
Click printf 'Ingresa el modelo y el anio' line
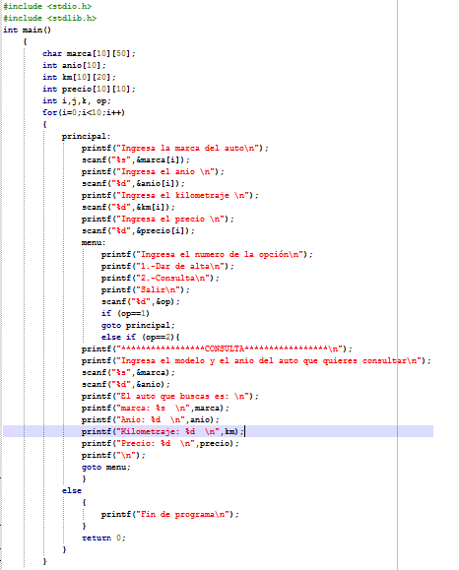click(256, 360)
